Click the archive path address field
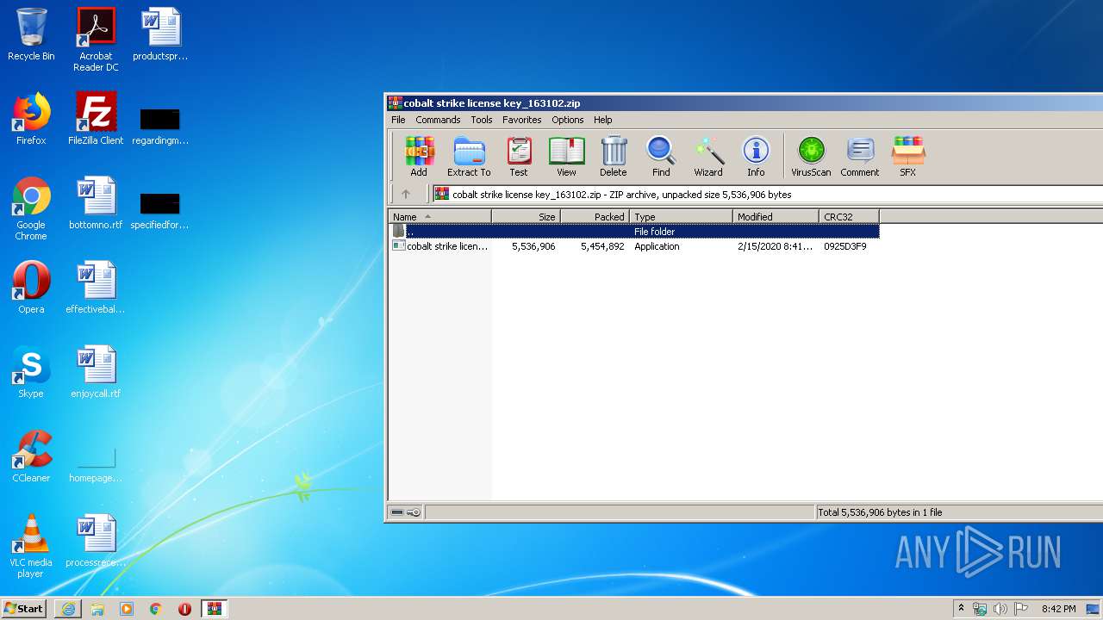 tap(767, 195)
